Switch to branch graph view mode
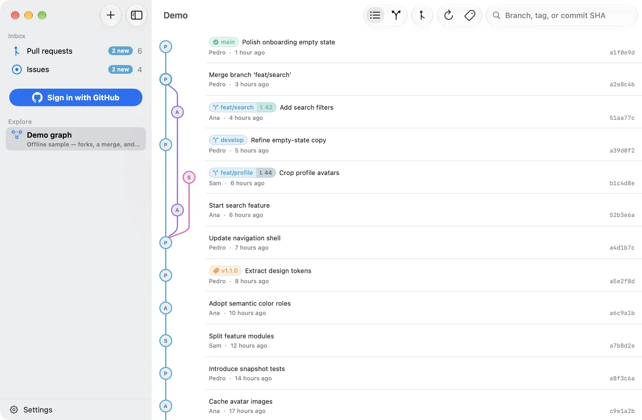The height and width of the screenshot is (420, 642). click(x=396, y=15)
